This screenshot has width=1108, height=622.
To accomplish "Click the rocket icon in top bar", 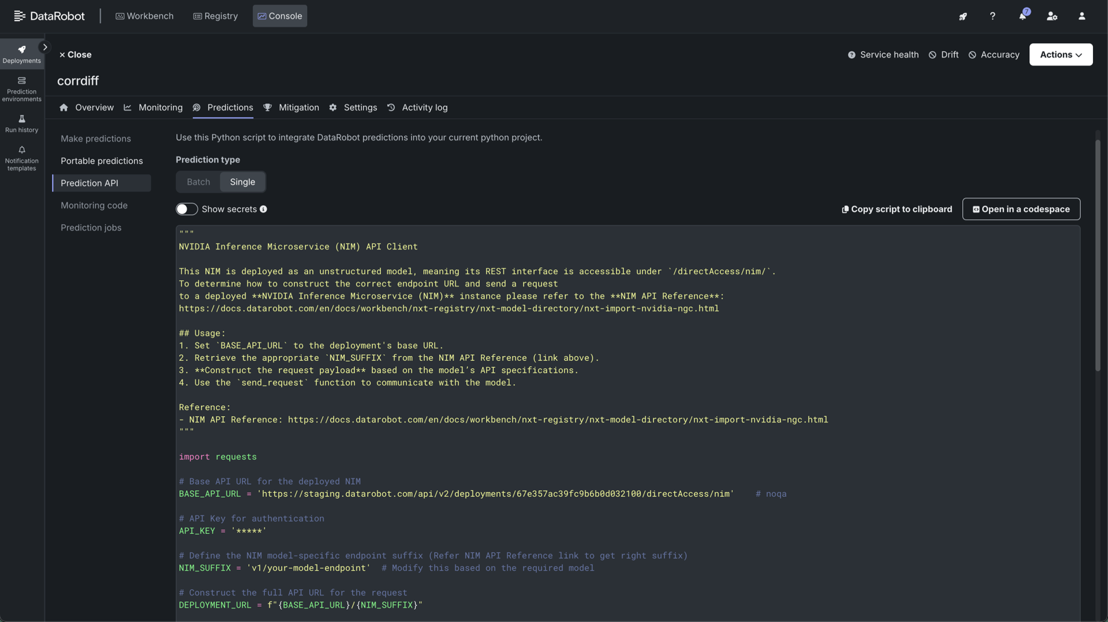I will pyautogui.click(x=963, y=16).
